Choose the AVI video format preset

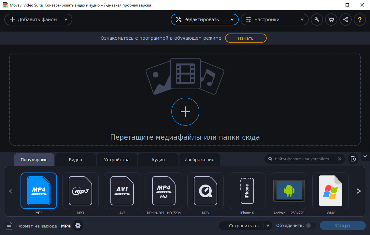[x=122, y=191]
